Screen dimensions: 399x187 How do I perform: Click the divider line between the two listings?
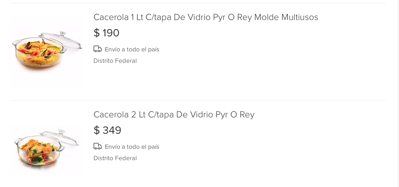point(198,100)
